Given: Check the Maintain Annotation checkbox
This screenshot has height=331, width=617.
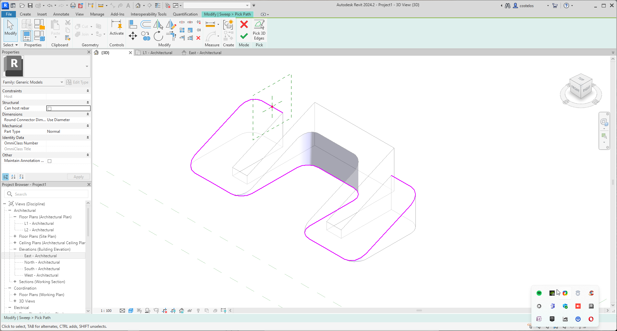Looking at the screenshot, I should click(x=49, y=161).
